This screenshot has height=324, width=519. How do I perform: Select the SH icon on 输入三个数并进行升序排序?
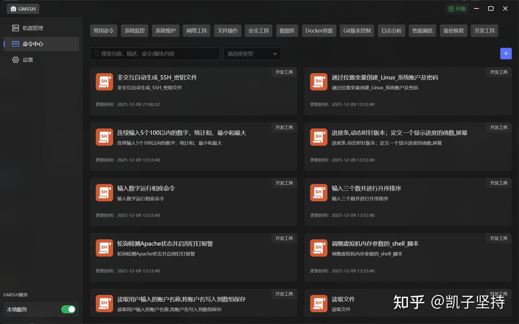[x=318, y=192]
